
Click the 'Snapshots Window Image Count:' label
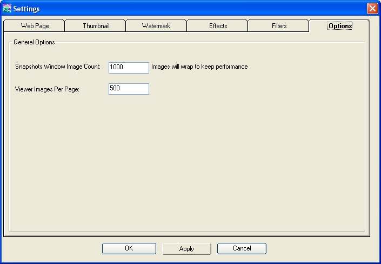[x=58, y=67]
